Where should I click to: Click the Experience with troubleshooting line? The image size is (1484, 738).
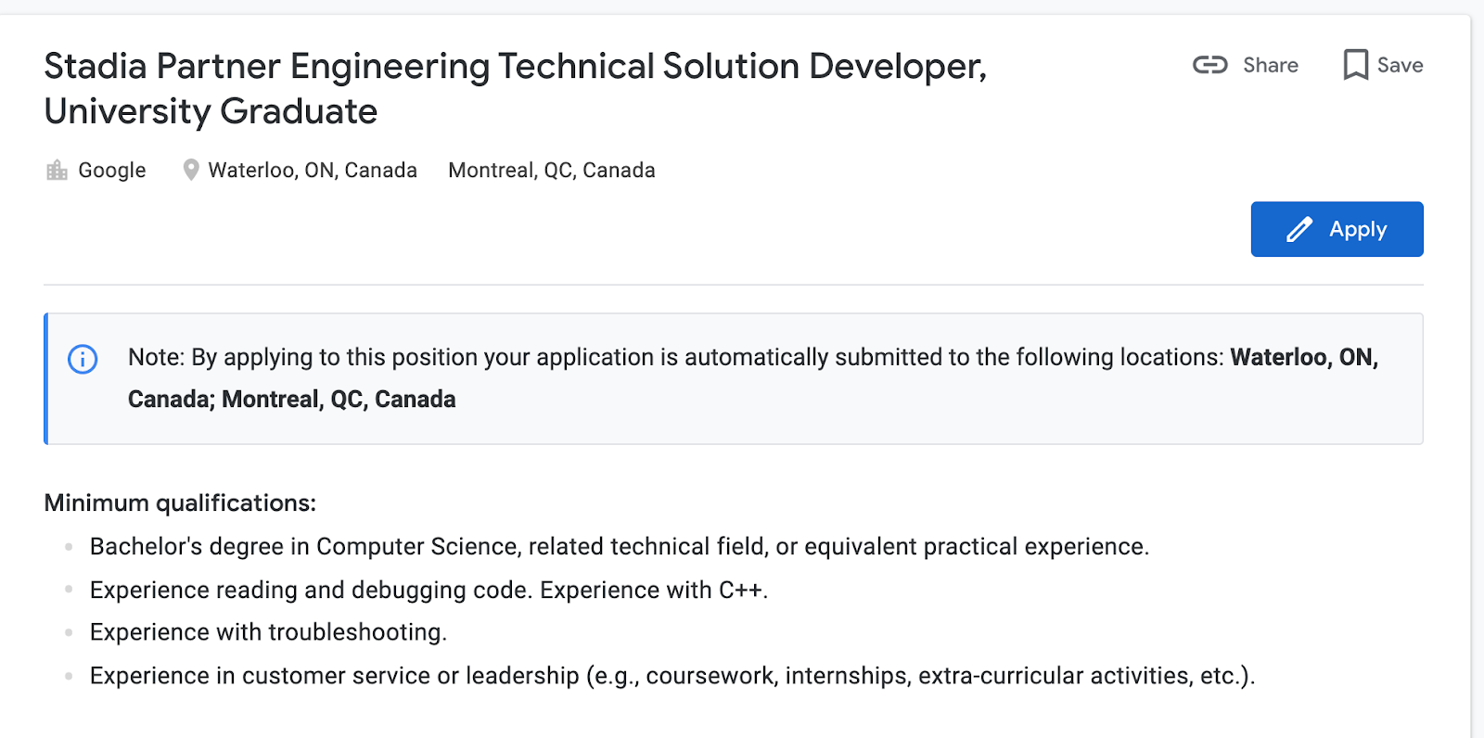coord(268,632)
